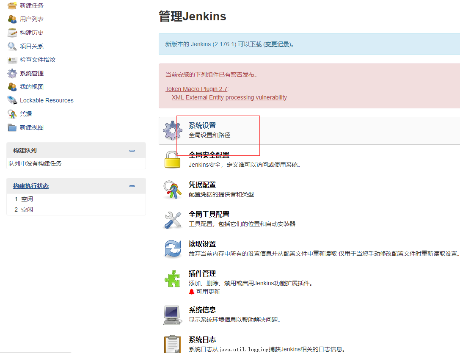This screenshot has width=460, height=353.
Task: Collapse the 构建队列 panel
Action: 132,151
